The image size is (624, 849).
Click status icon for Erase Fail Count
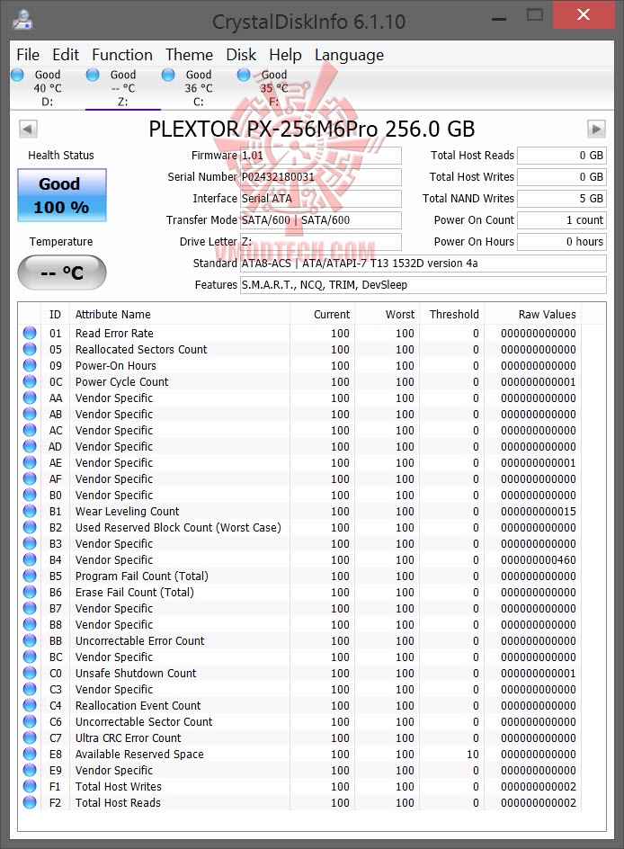point(30,593)
